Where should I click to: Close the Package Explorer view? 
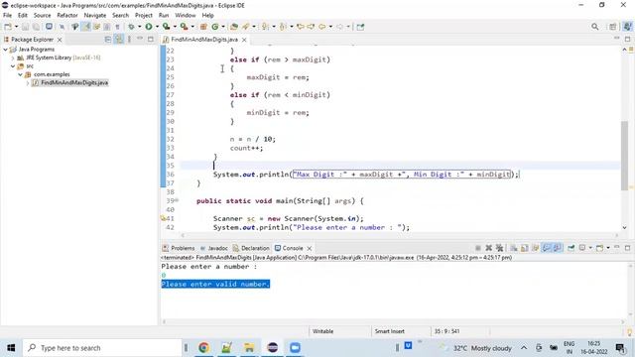coord(60,40)
